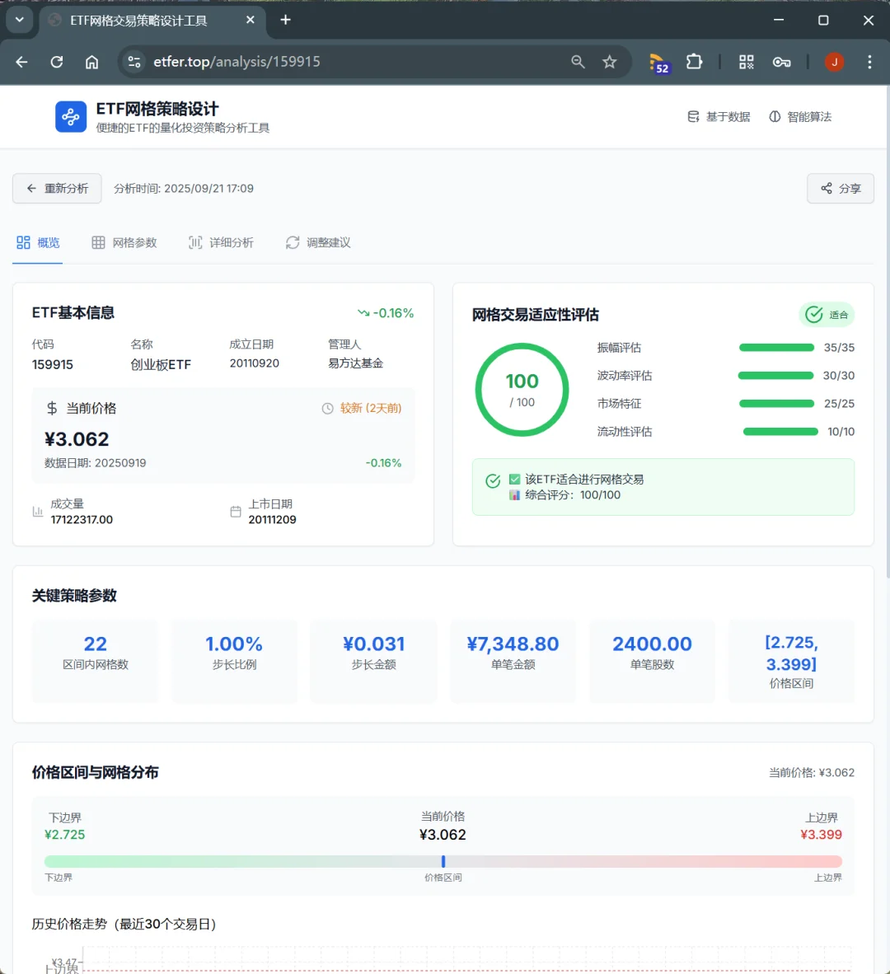Click the 分享 button
890x974 pixels.
(840, 188)
